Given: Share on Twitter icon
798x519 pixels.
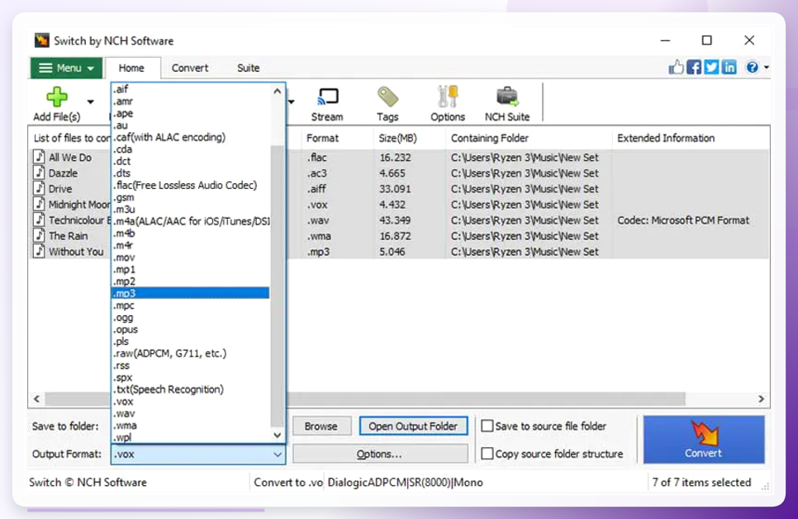Looking at the screenshot, I should pos(711,67).
